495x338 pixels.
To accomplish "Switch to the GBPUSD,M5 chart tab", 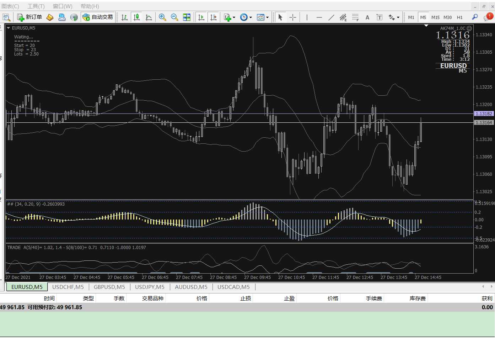I will [109, 287].
